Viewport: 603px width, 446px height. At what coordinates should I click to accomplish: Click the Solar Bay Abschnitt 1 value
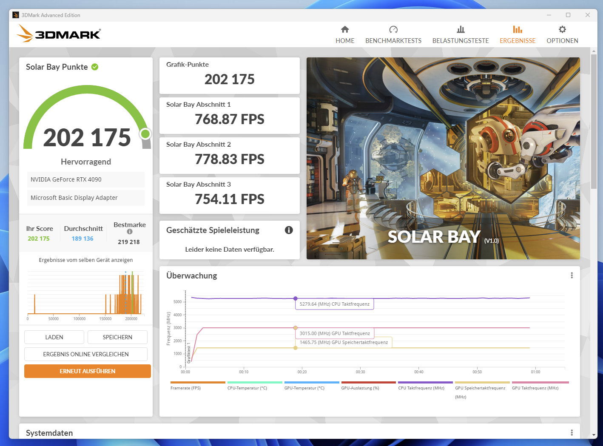pos(230,119)
